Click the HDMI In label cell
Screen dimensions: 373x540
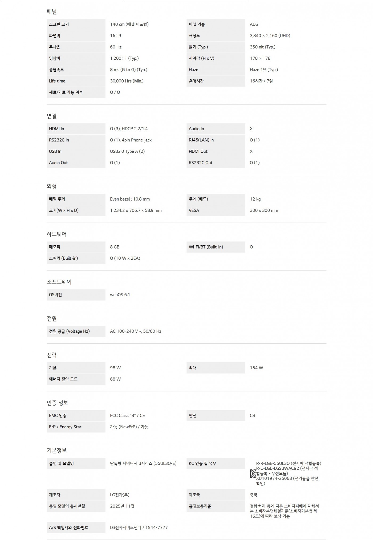(76, 129)
